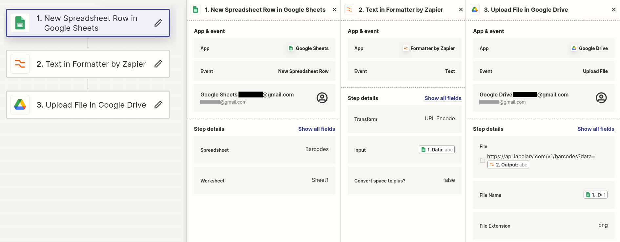Click 'Google Drive' app name in panel 3
This screenshot has width=620, height=242.
point(593,48)
